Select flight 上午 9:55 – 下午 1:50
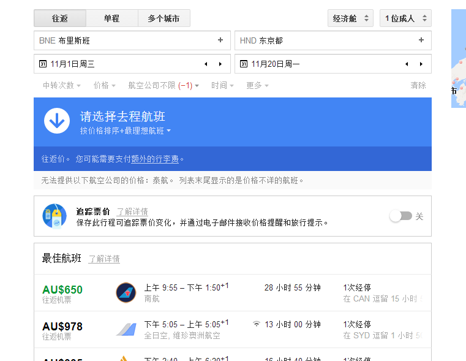Viewport: 466px width, 361px height. pyautogui.click(x=186, y=287)
